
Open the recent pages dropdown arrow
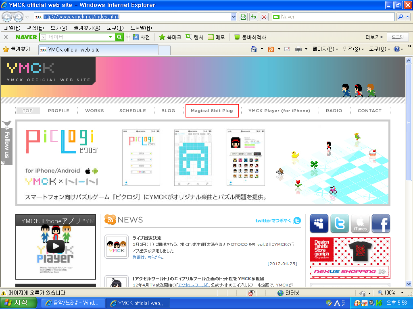(x=27, y=17)
